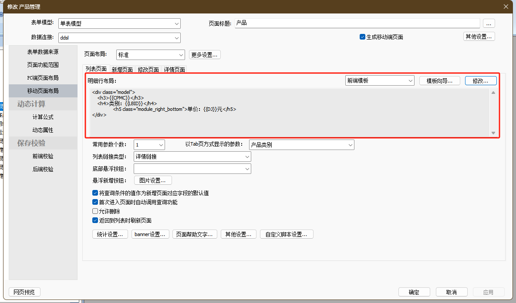Click the 模板向导 button

[x=439, y=80]
